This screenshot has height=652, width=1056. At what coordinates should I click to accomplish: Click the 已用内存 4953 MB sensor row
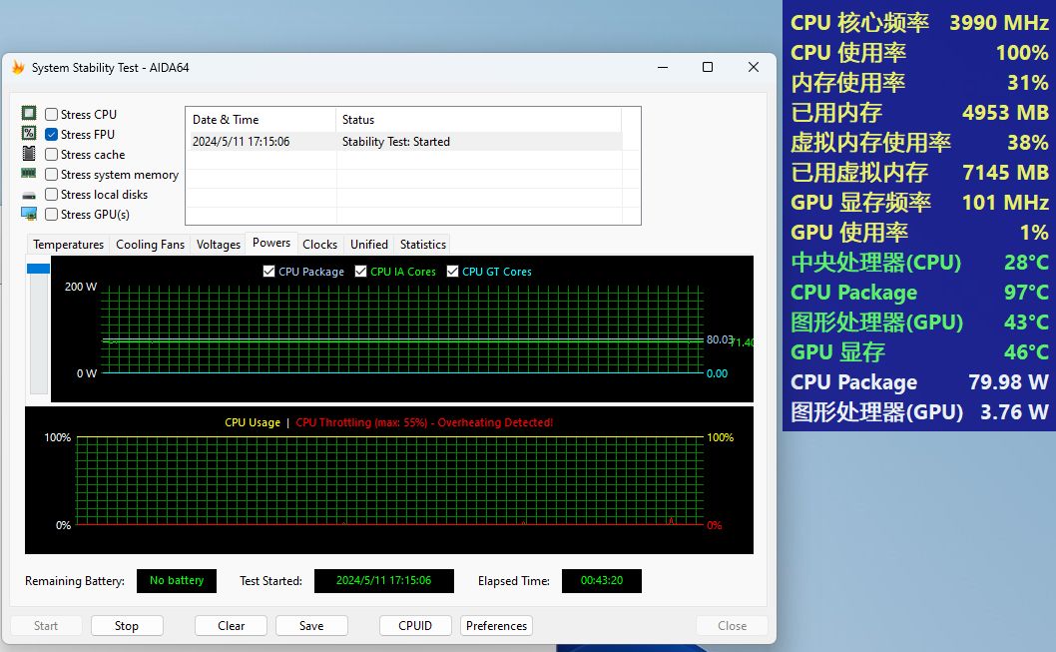click(x=919, y=113)
